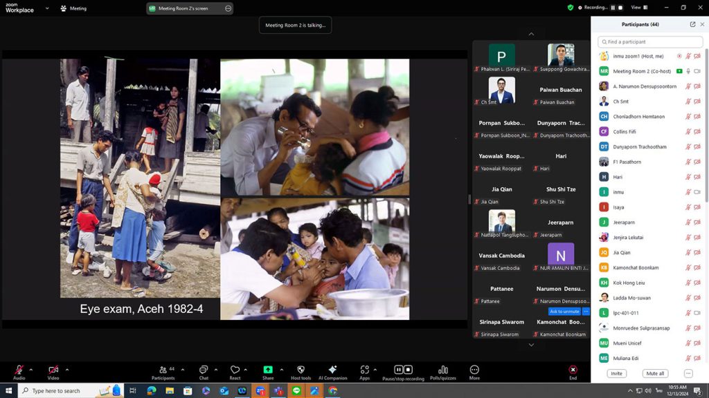
Task: Open the React heart icon
Action: tap(235, 370)
